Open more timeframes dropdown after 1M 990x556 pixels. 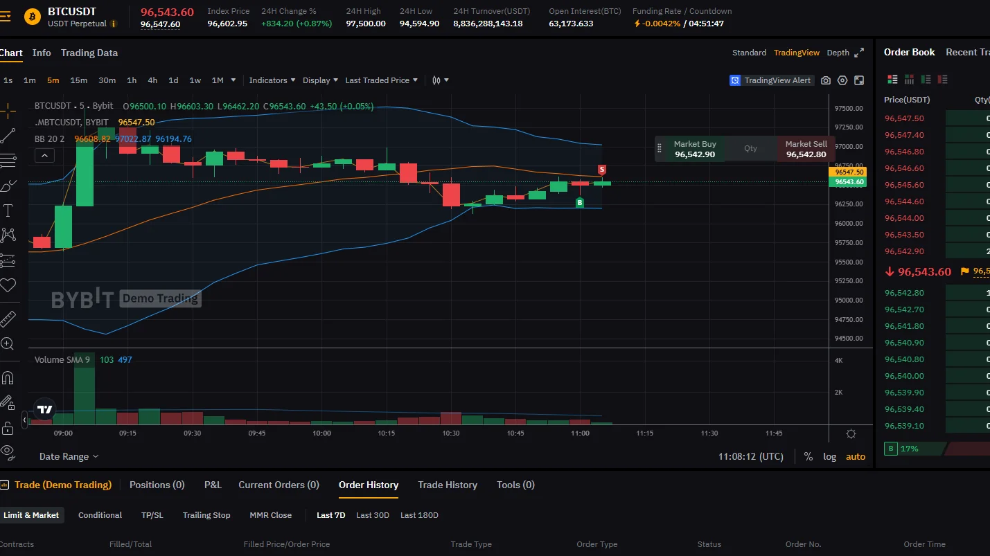(x=233, y=80)
